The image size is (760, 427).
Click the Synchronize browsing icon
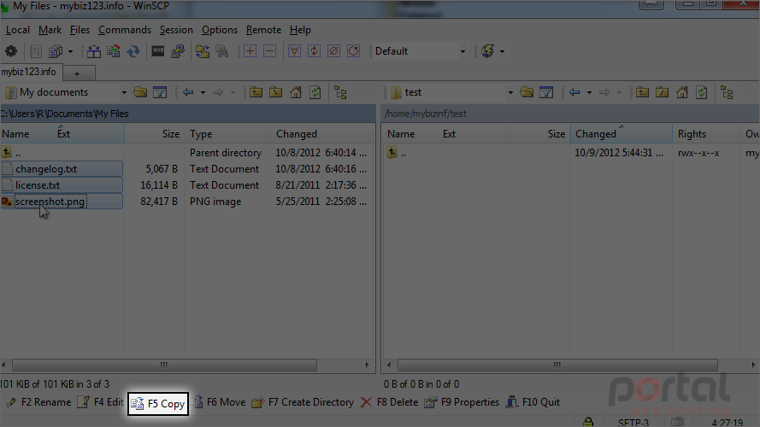pyautogui.click(x=202, y=51)
